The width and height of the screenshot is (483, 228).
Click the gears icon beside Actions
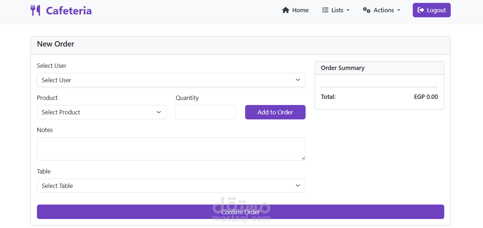(x=366, y=10)
